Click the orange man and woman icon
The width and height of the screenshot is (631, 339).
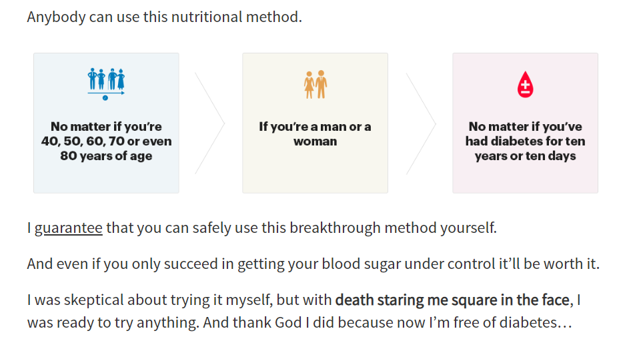[315, 84]
